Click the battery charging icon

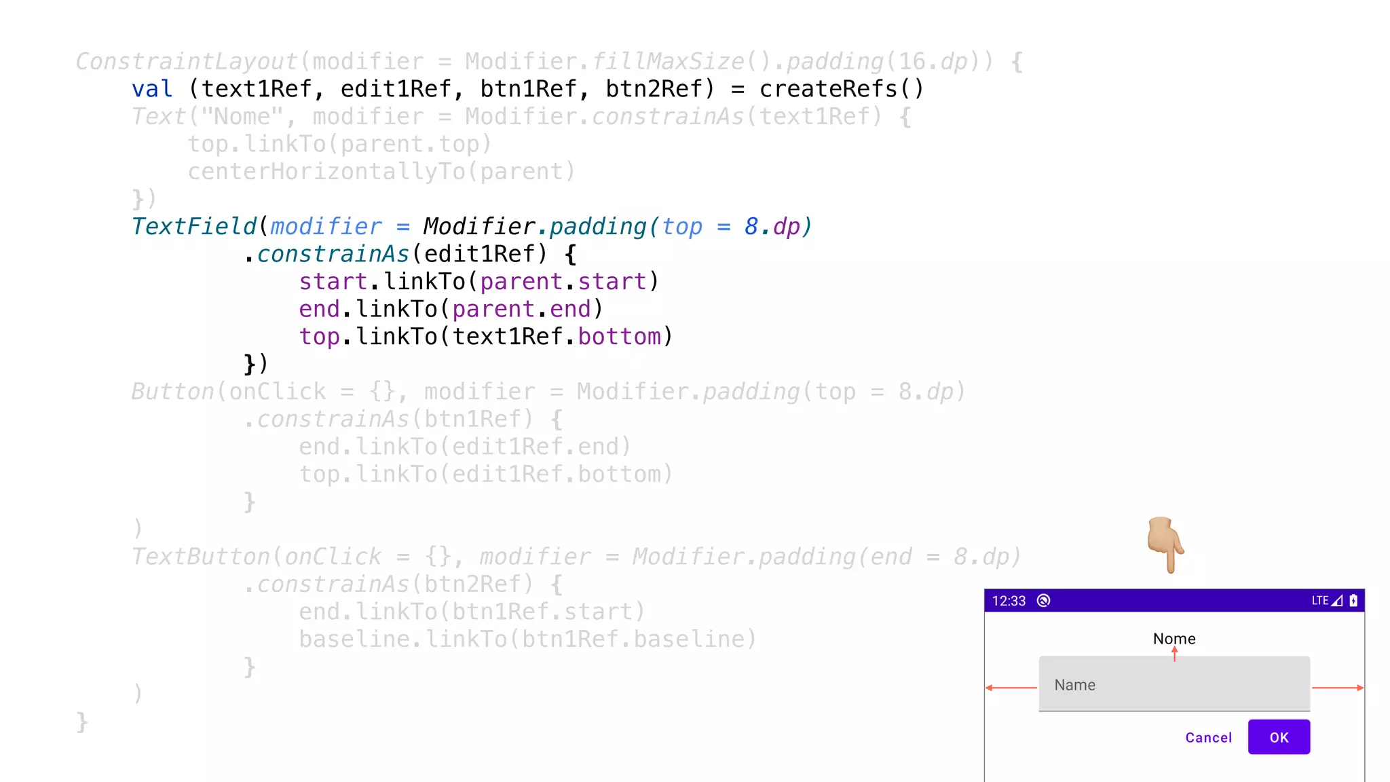click(x=1353, y=601)
